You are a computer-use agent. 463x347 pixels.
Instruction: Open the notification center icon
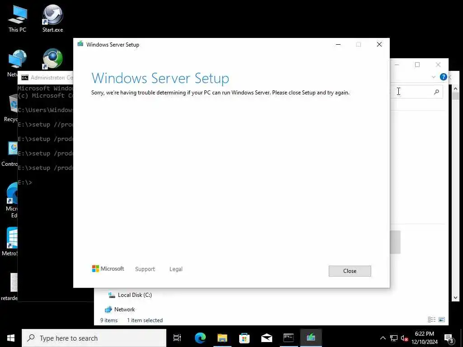(x=449, y=338)
